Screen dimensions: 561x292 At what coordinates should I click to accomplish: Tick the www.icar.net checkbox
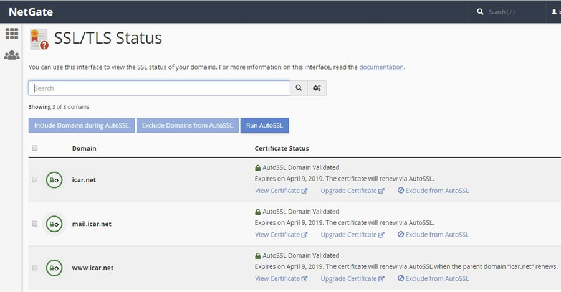click(35, 268)
